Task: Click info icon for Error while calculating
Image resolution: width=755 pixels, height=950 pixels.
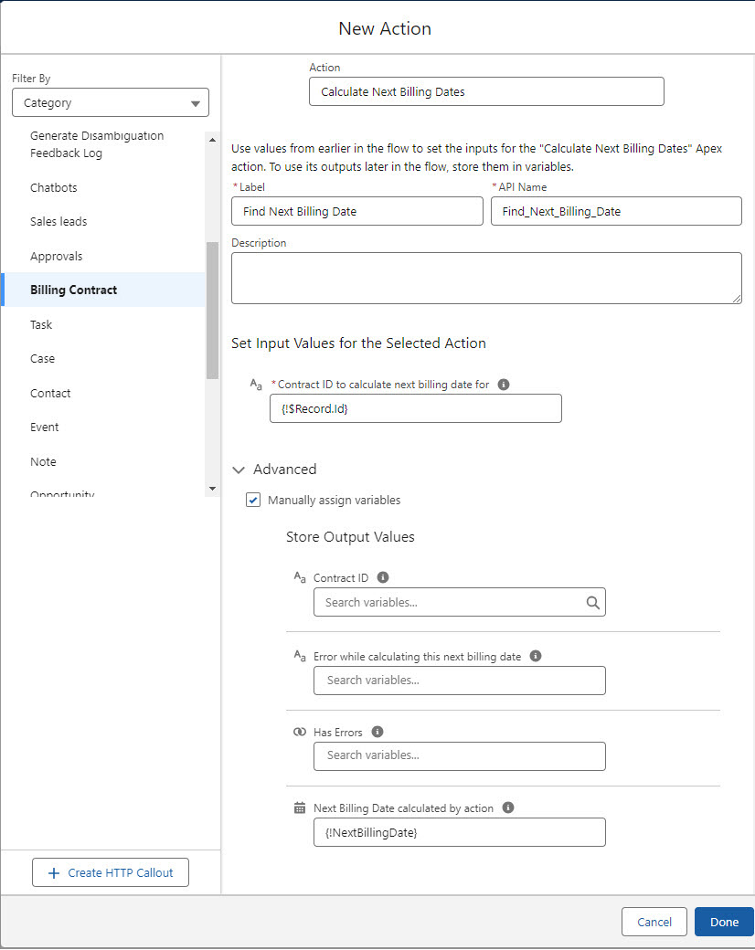Action: [536, 656]
